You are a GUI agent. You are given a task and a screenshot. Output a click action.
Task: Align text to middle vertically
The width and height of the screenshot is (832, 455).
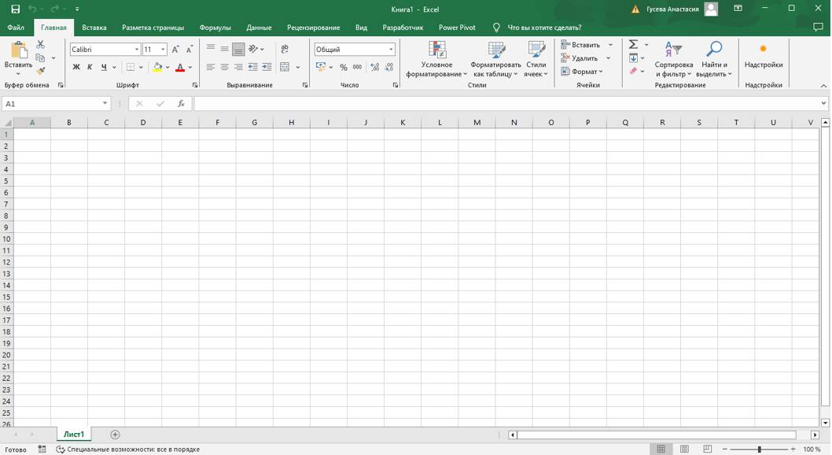tap(224, 49)
